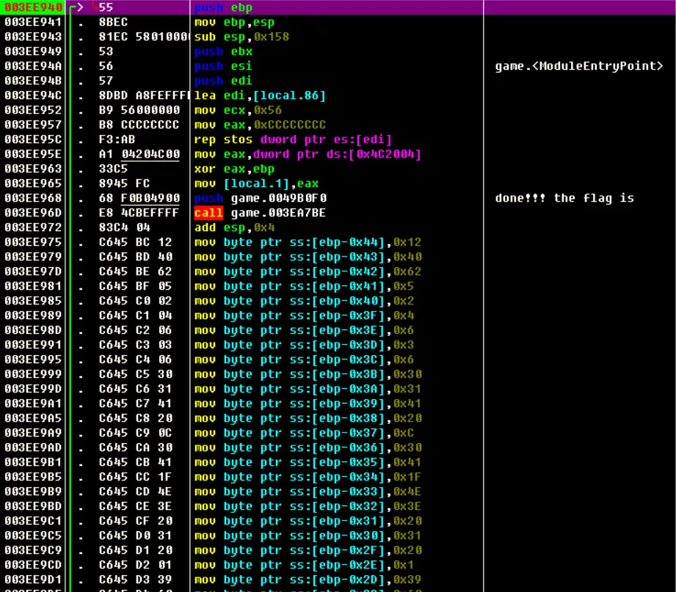Click address 003EE96D in the address column
676x592 pixels.
pos(33,213)
